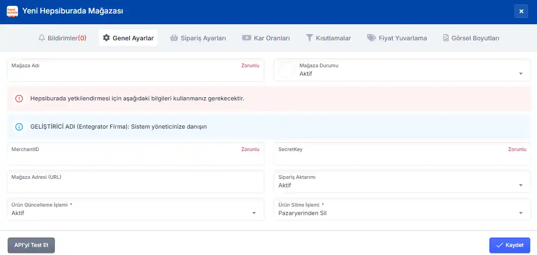Click the gear icon beside Genel Ayarlar
The height and width of the screenshot is (255, 537).
pyautogui.click(x=106, y=38)
